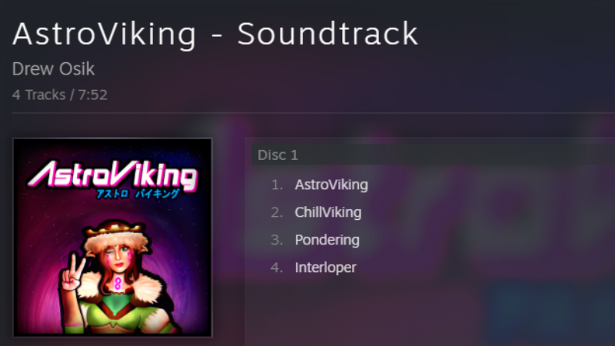Click the AstroViking logo on the cover

pos(112,175)
